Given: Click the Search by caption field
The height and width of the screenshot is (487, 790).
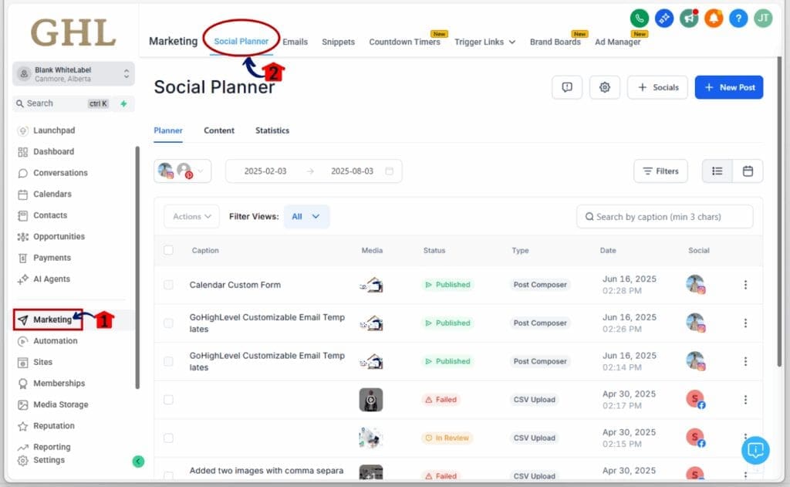Looking at the screenshot, I should (x=664, y=217).
